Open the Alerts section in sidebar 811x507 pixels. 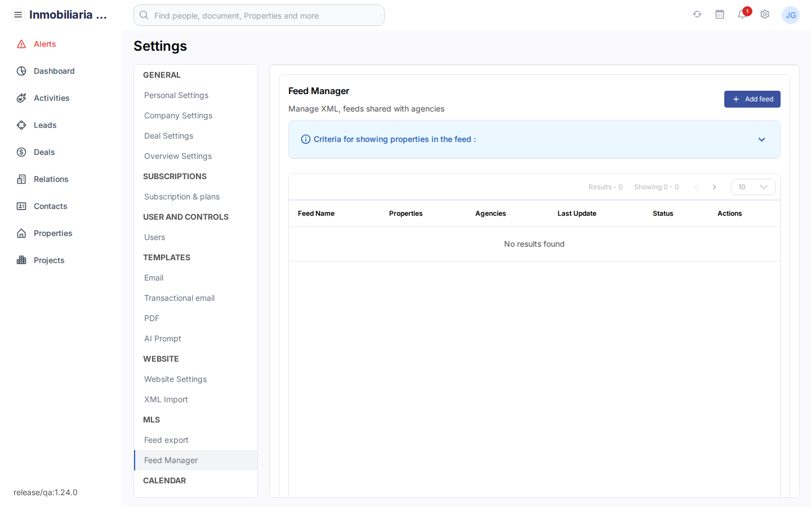(44, 44)
